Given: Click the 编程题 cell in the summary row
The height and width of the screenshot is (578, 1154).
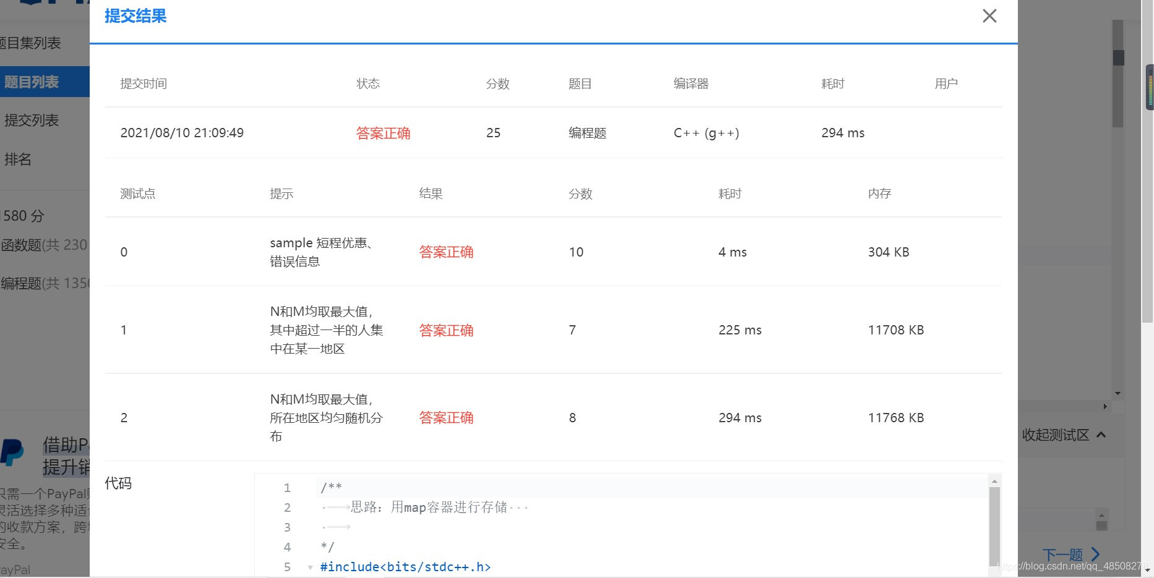Looking at the screenshot, I should click(587, 133).
